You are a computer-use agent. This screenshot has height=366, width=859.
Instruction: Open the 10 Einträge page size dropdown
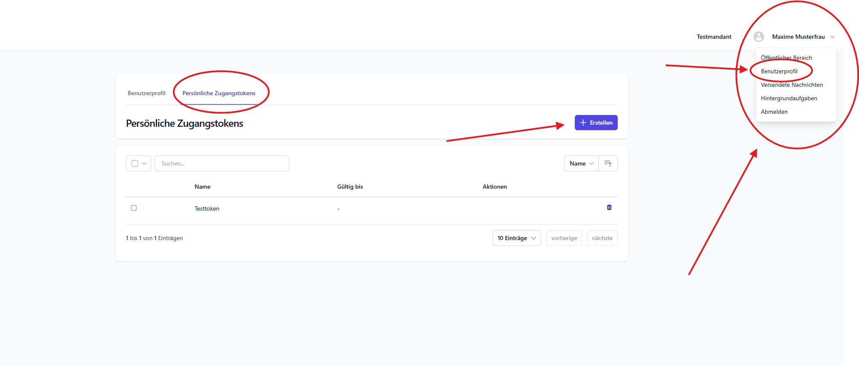pyautogui.click(x=516, y=238)
